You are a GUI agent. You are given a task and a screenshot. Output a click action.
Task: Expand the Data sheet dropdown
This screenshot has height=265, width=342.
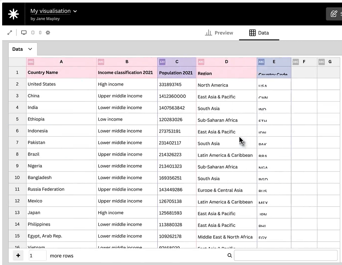coord(30,49)
